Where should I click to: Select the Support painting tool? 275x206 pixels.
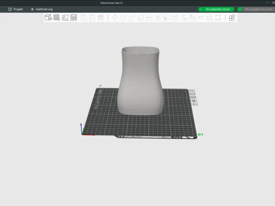coord(166,17)
